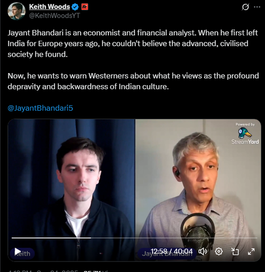Screen dimensions: 265x272
Task: Click the StreamYard duck logo
Action: 245,133
